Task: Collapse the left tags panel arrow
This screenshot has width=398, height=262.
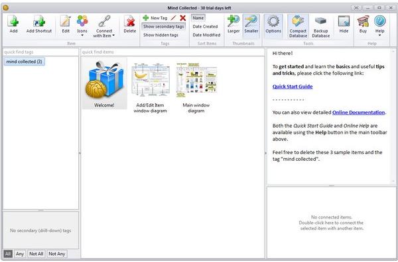Action: [x=80, y=153]
